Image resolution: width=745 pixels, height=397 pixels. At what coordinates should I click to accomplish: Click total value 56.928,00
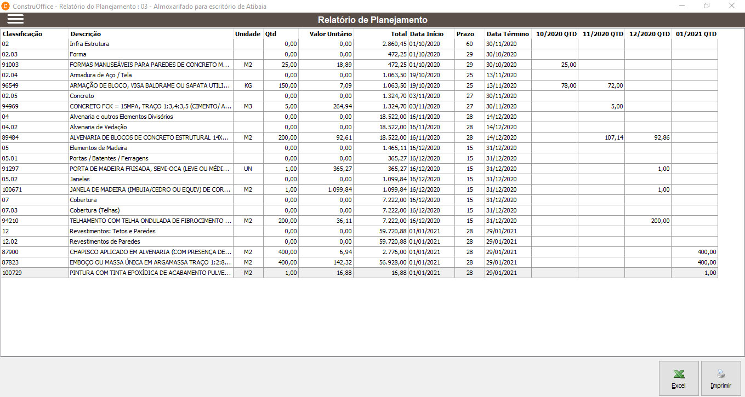coord(393,262)
